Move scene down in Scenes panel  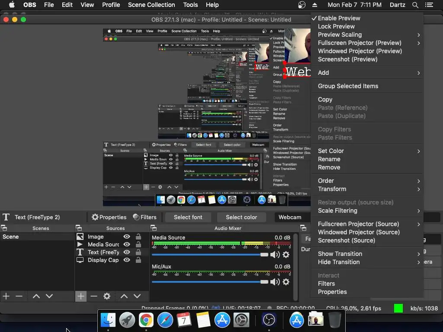point(49,296)
